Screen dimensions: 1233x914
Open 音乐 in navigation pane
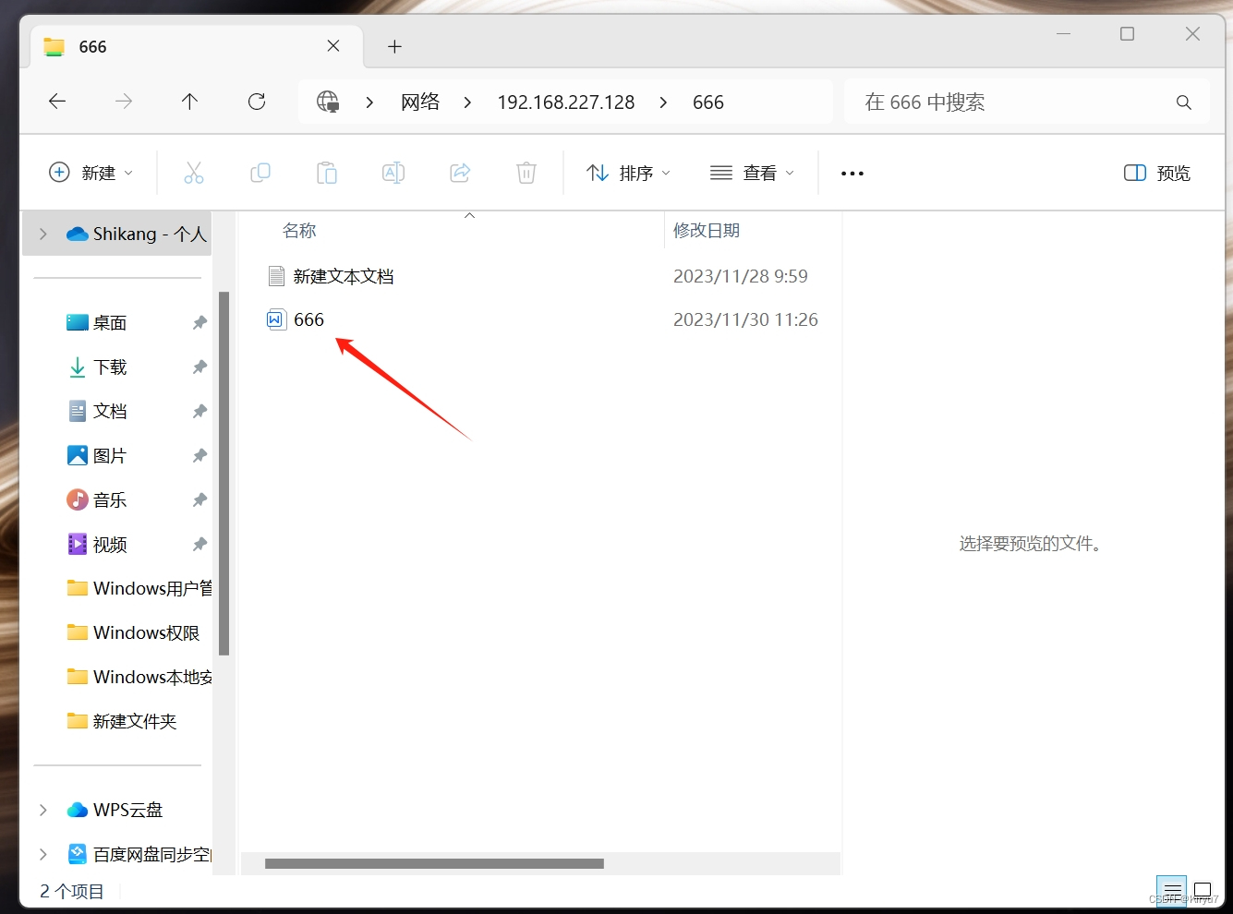(110, 499)
